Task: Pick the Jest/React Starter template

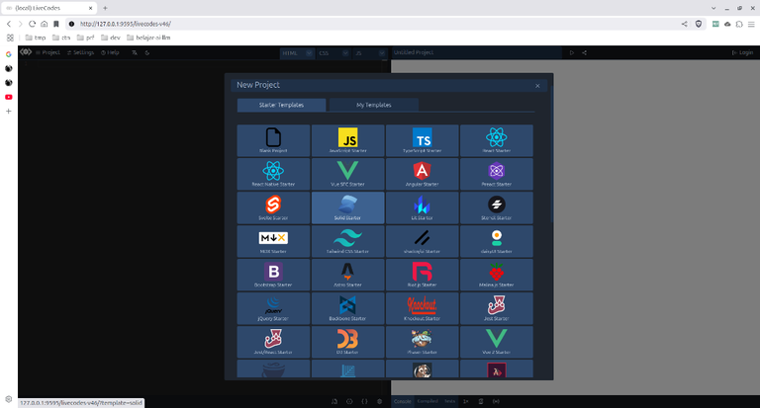Action: pos(273,342)
